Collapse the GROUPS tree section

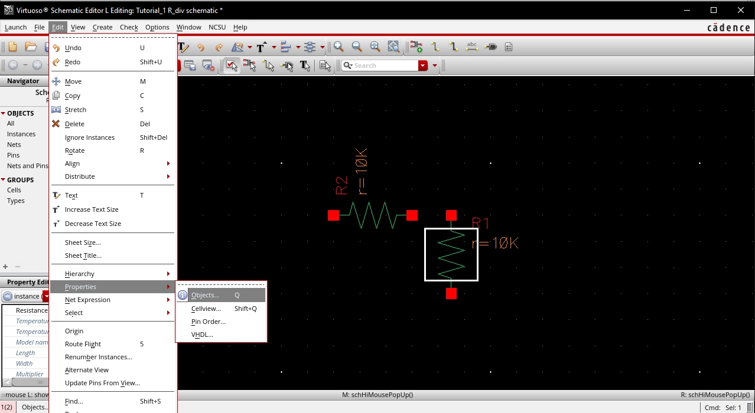(x=4, y=180)
